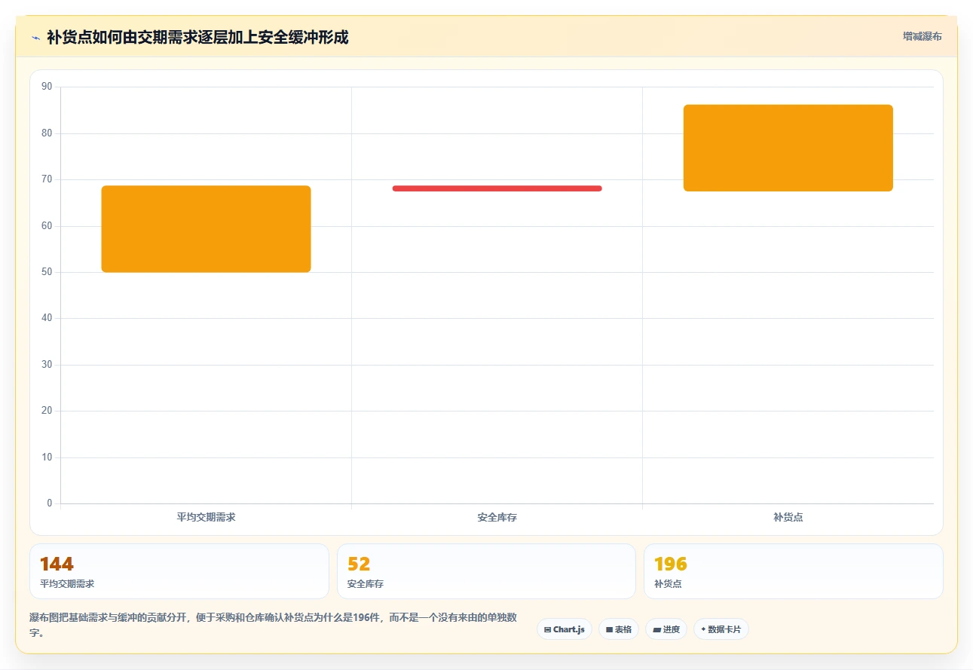
Task: Click the orange 平均交期需求 bar
Action: pyautogui.click(x=206, y=229)
